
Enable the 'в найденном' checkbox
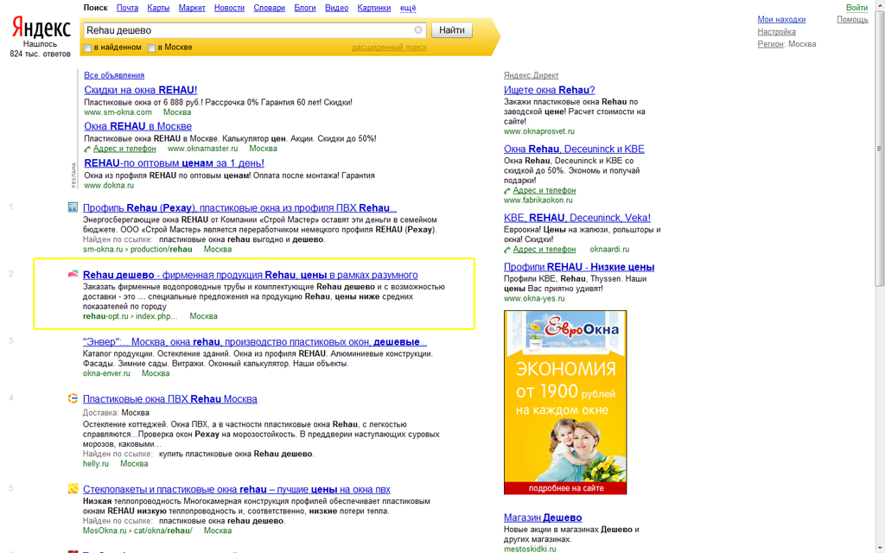87,48
